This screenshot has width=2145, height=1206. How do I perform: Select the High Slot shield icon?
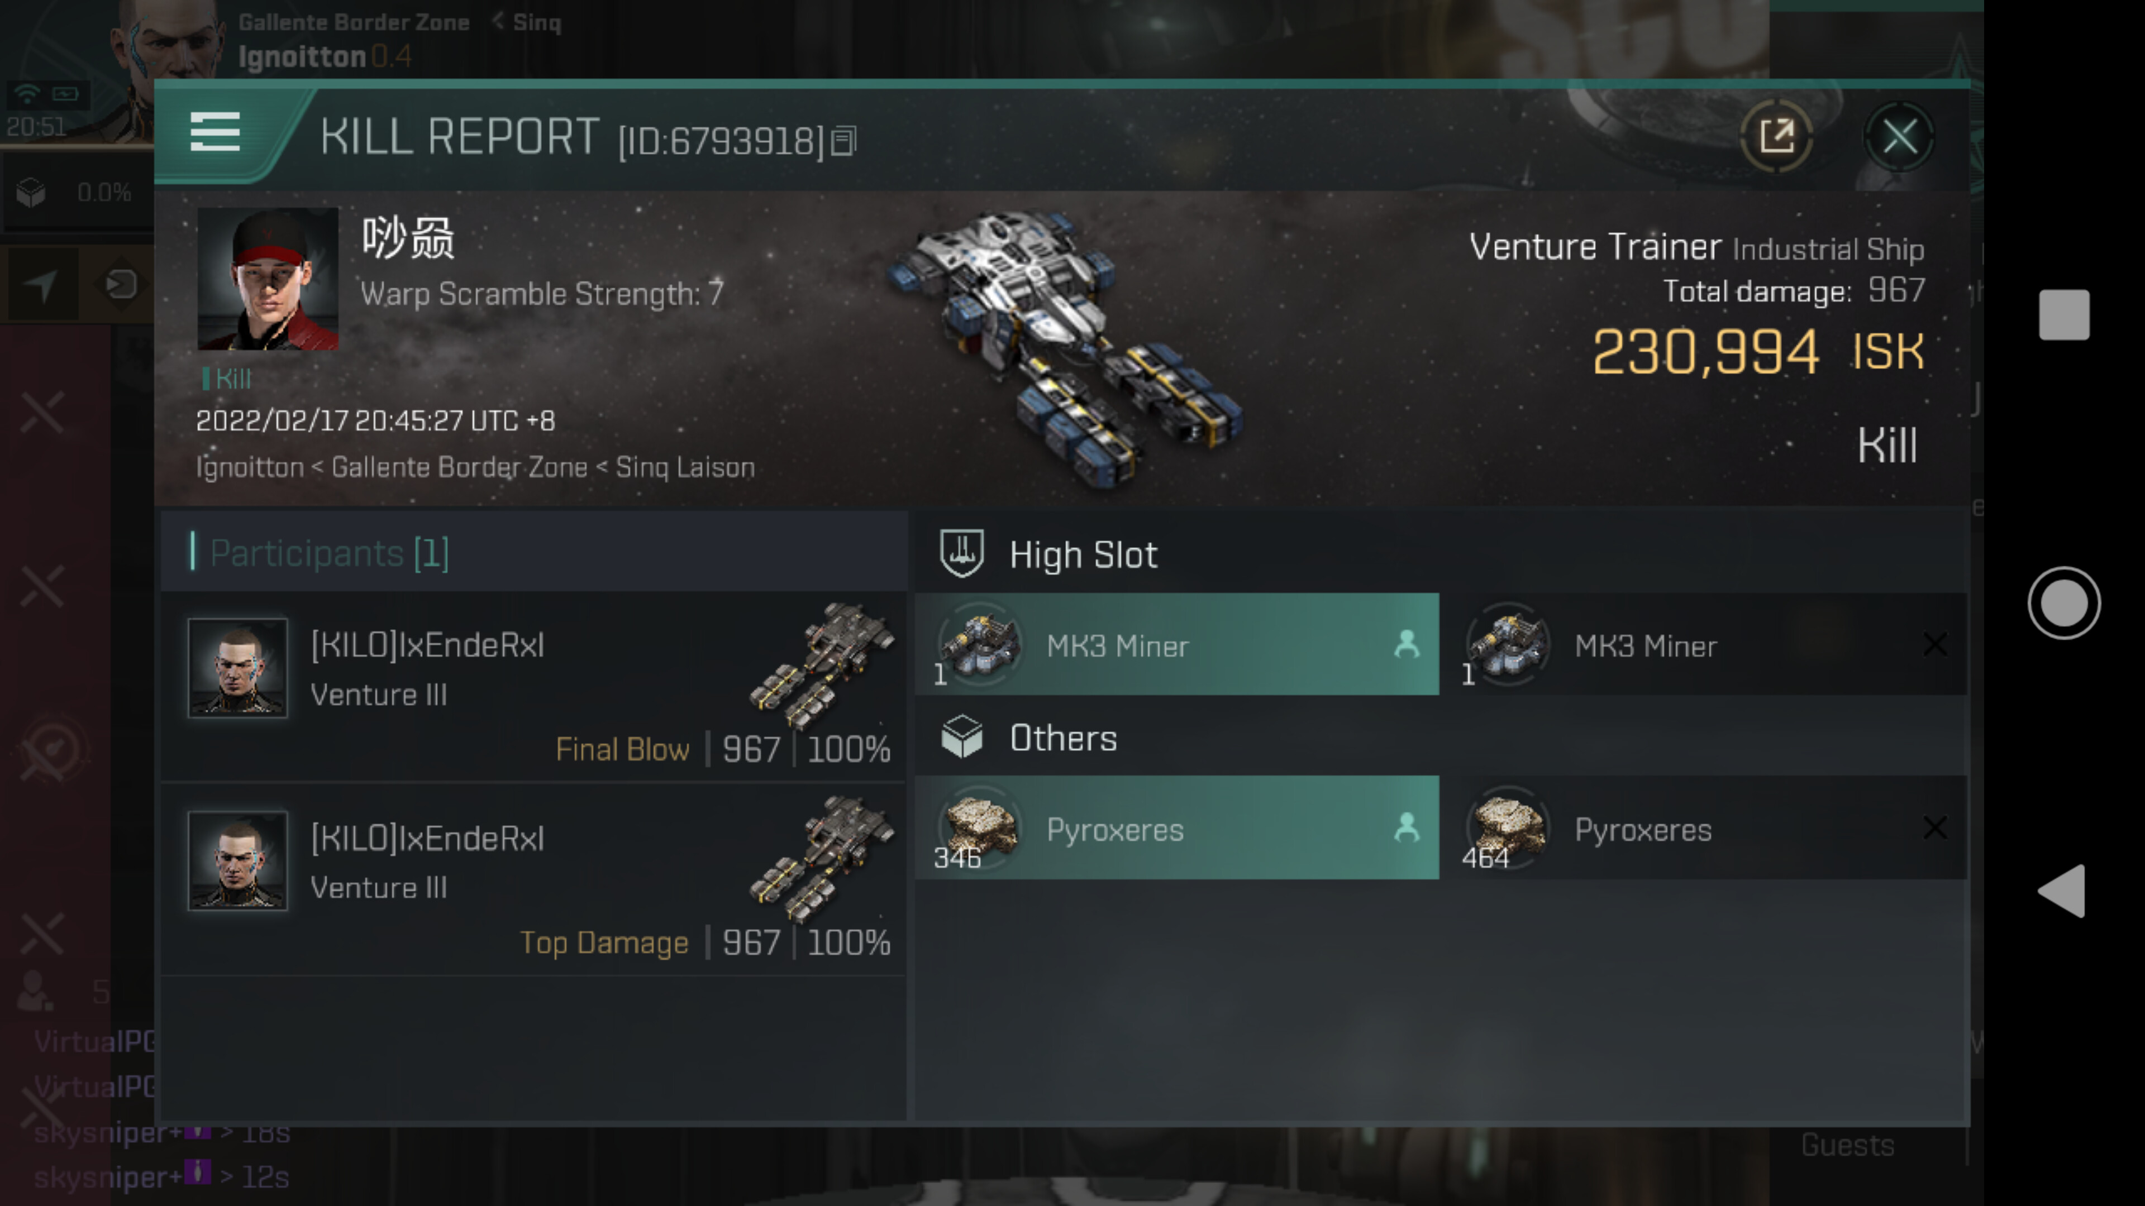(x=962, y=553)
